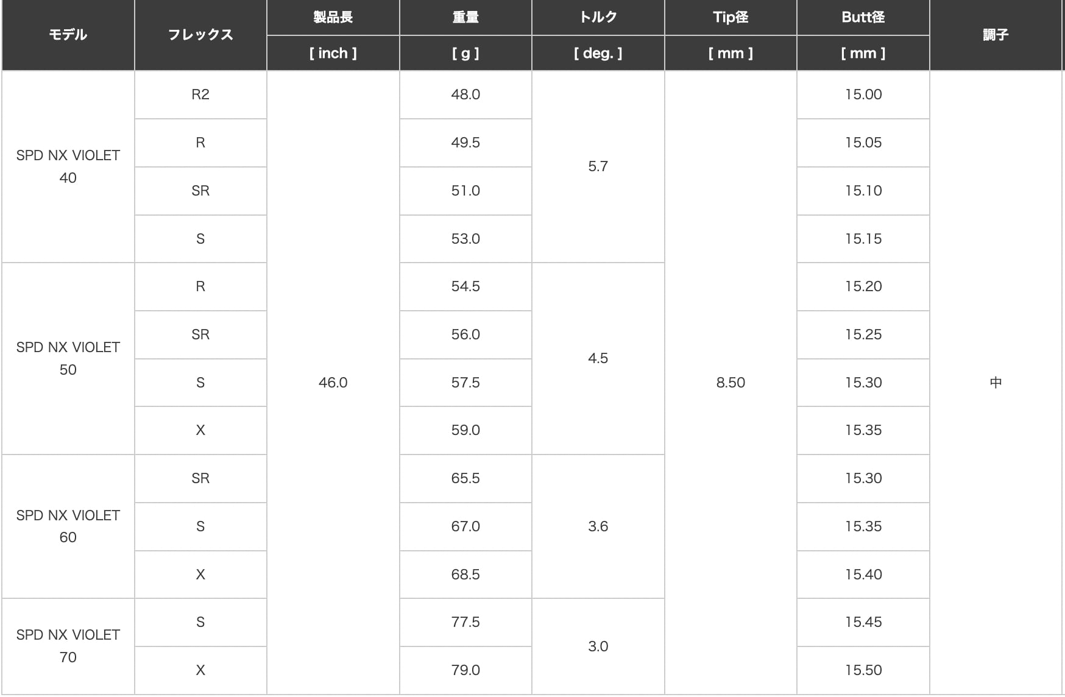The image size is (1065, 697).
Task: Click the SPD NX VIOLET 60 model cell
Action: click(68, 526)
